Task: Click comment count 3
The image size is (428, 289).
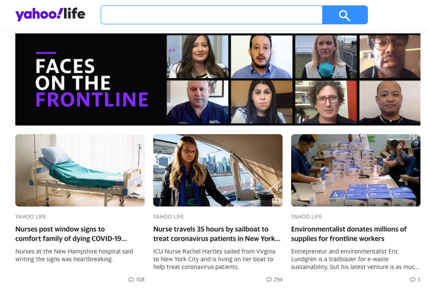Action: coord(419,279)
